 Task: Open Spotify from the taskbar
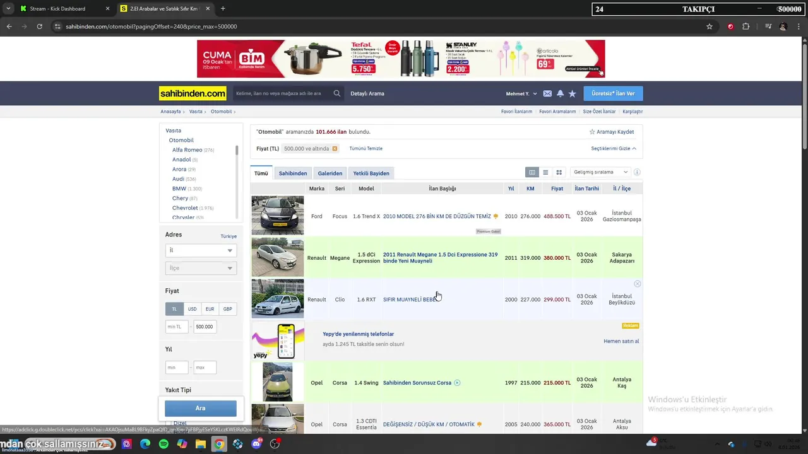pyautogui.click(x=163, y=444)
